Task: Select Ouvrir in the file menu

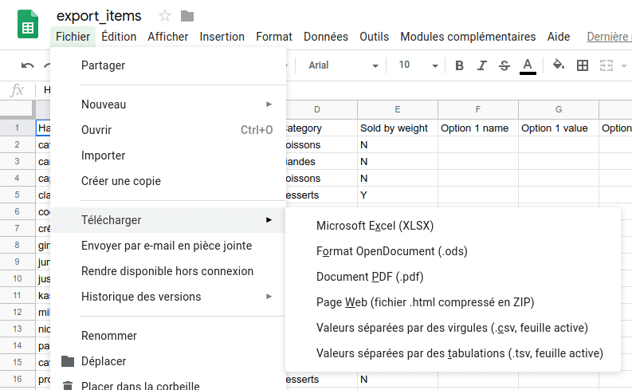Action: click(x=168, y=130)
